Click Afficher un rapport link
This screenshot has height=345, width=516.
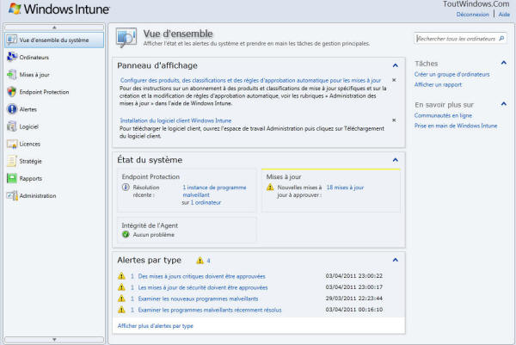pos(438,84)
